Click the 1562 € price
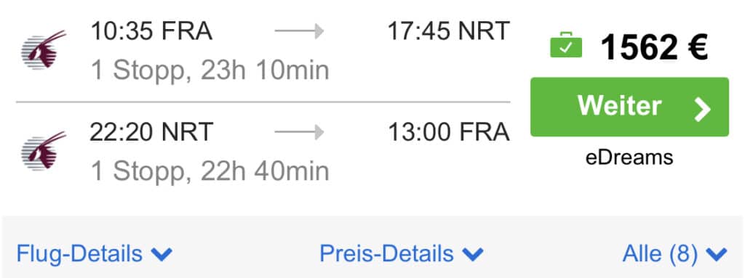The width and height of the screenshot is (745, 278). pos(655,46)
